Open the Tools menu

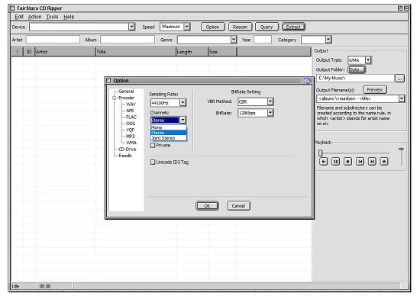point(52,17)
